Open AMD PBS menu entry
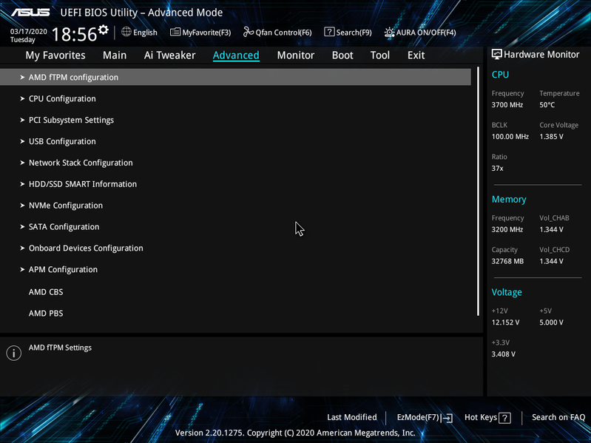The height and width of the screenshot is (443, 591). click(x=46, y=314)
